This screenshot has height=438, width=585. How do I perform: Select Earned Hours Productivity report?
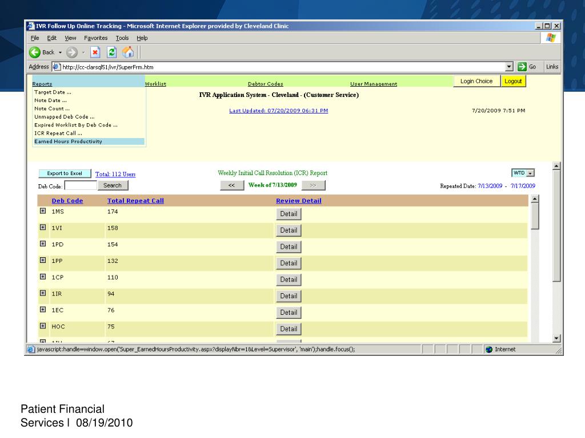[68, 141]
